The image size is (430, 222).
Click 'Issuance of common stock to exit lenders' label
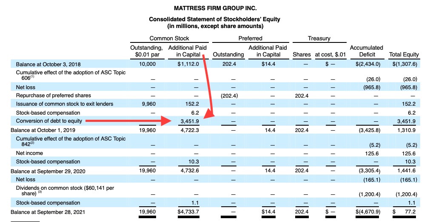[65, 104]
